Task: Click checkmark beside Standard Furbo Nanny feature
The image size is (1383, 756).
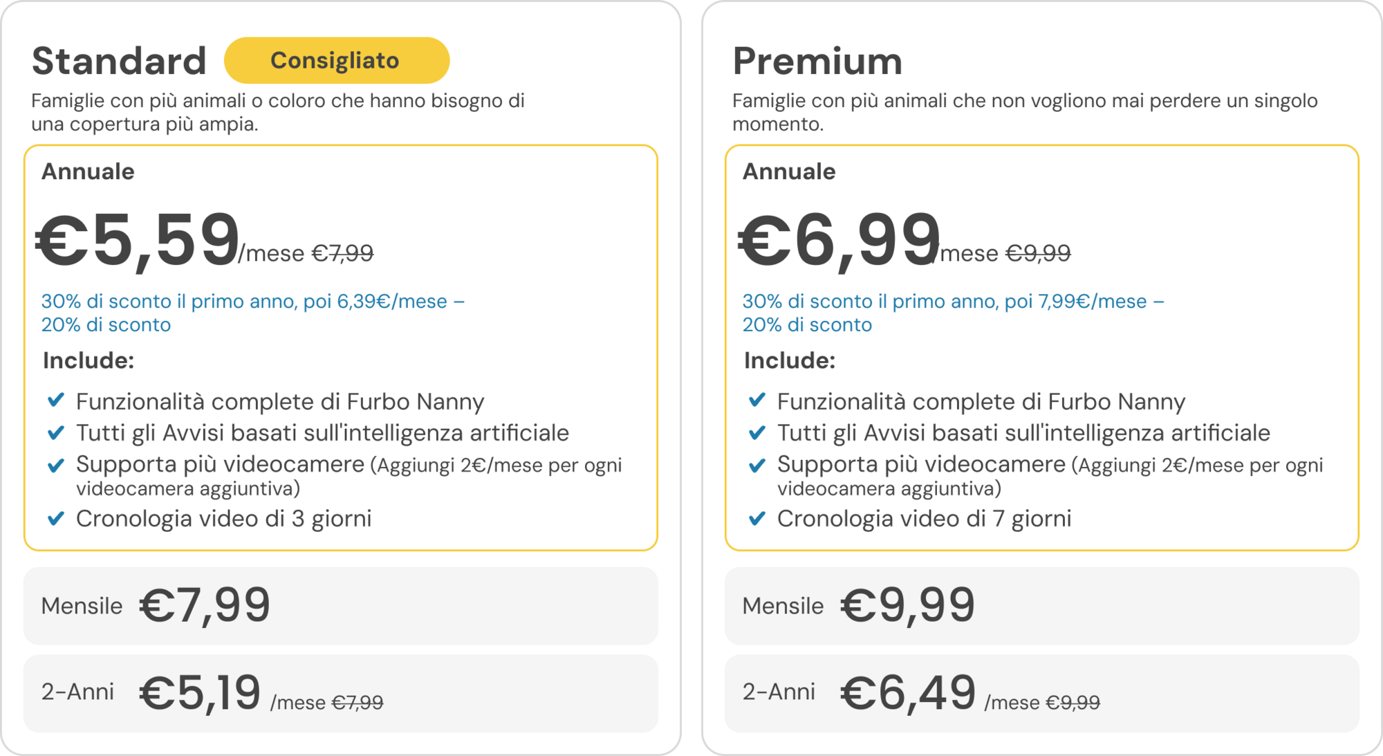Action: pos(56,400)
